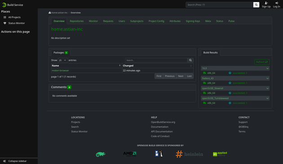Click the Sign Up icon
The width and height of the screenshot is (283, 164).
pos(266,3)
